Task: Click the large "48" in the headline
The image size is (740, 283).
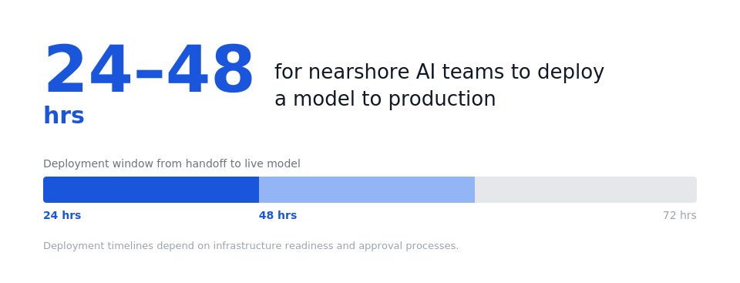Action: tap(210, 69)
